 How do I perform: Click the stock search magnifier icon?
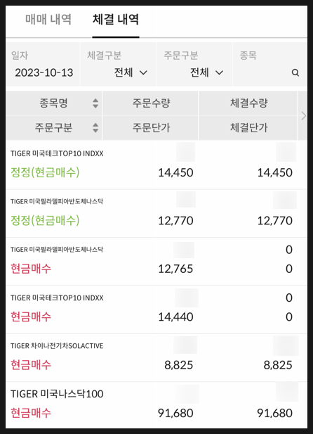click(x=295, y=72)
